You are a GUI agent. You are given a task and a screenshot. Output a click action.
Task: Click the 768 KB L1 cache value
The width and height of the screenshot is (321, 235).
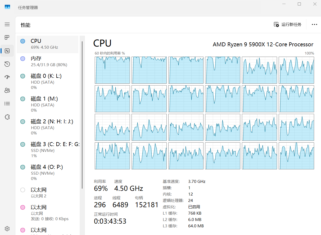[195, 213]
